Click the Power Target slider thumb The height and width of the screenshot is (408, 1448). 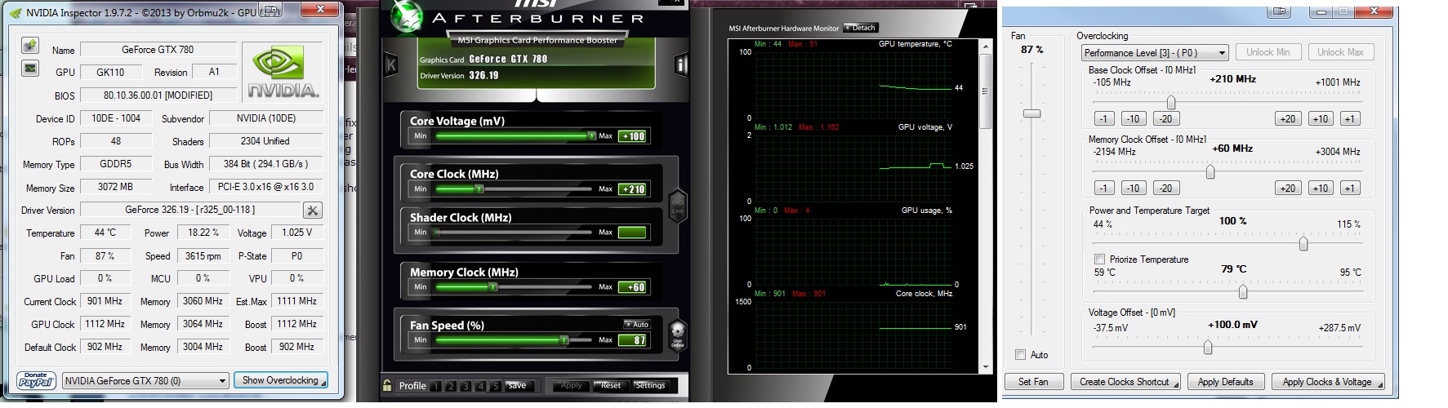pyautogui.click(x=1303, y=243)
